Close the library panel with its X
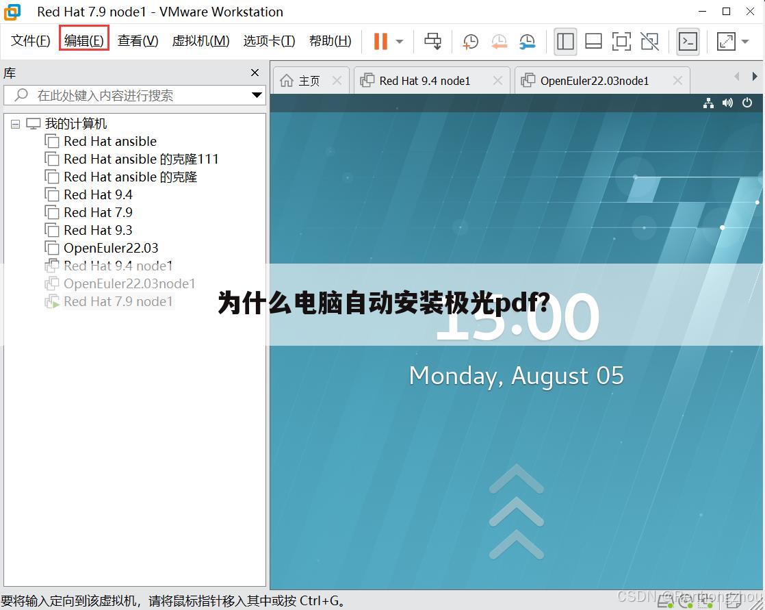 (x=255, y=73)
